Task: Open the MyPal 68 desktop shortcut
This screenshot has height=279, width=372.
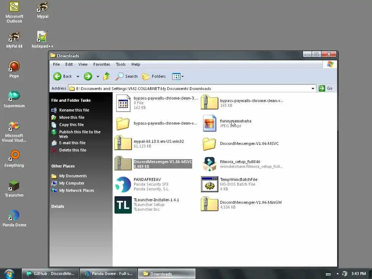Action: point(14,40)
